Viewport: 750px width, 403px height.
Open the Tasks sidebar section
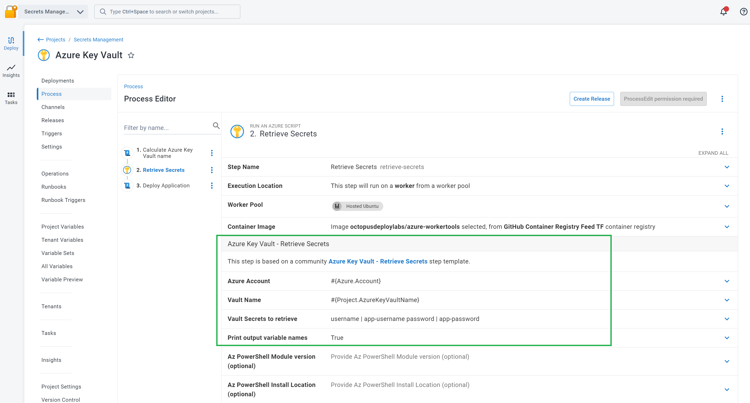(11, 98)
